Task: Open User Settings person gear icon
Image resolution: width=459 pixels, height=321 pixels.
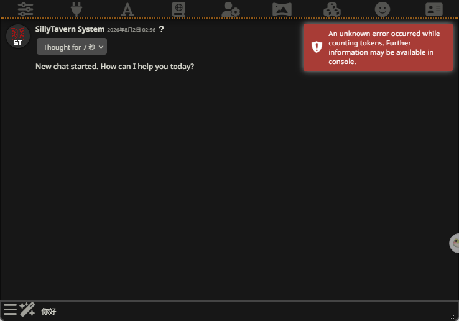Action: 230,9
